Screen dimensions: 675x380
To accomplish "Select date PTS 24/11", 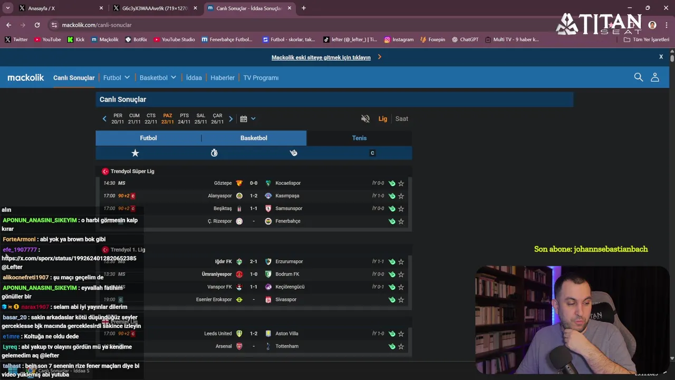I will coord(184,119).
